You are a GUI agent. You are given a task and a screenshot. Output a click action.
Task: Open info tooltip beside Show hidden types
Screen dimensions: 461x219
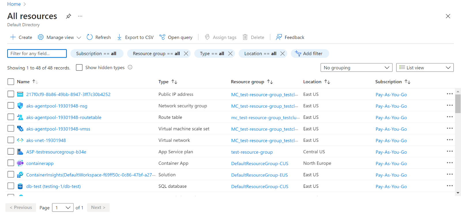pyautogui.click(x=130, y=67)
